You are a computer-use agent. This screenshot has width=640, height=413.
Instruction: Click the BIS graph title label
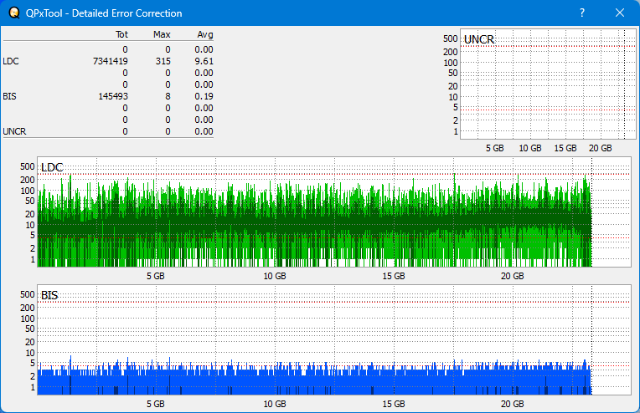(49, 295)
